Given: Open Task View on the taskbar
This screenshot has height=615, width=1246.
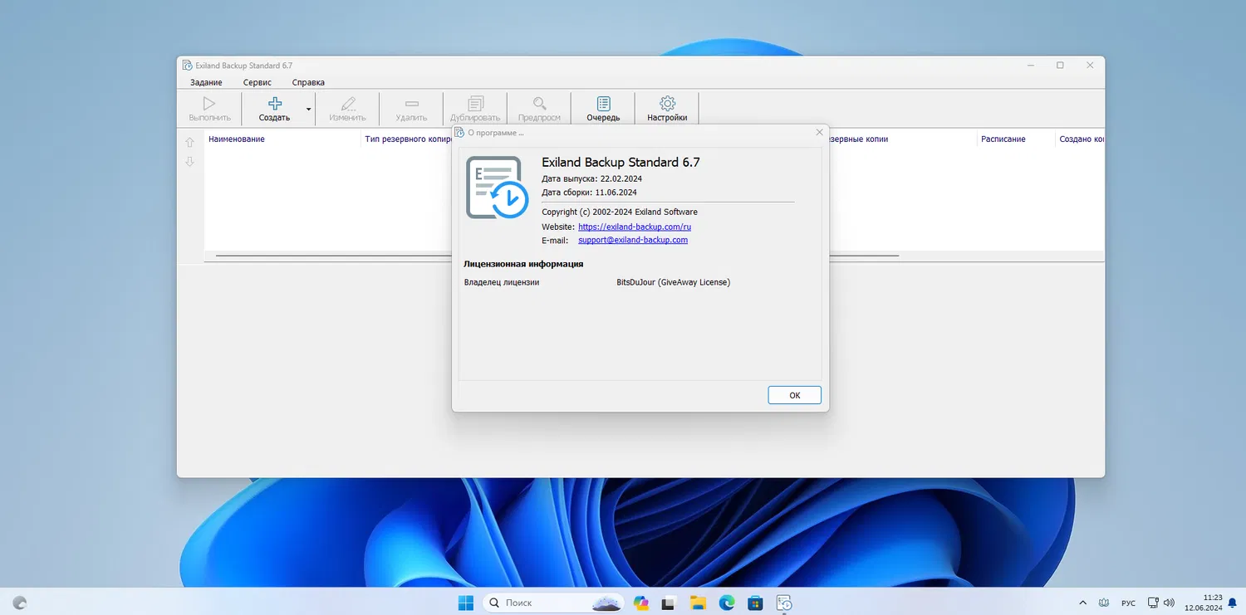Looking at the screenshot, I should [669, 603].
